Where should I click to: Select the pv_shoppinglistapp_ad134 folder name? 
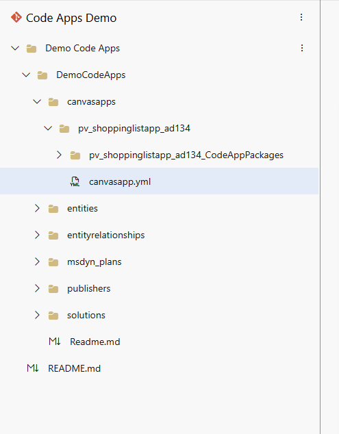(134, 129)
